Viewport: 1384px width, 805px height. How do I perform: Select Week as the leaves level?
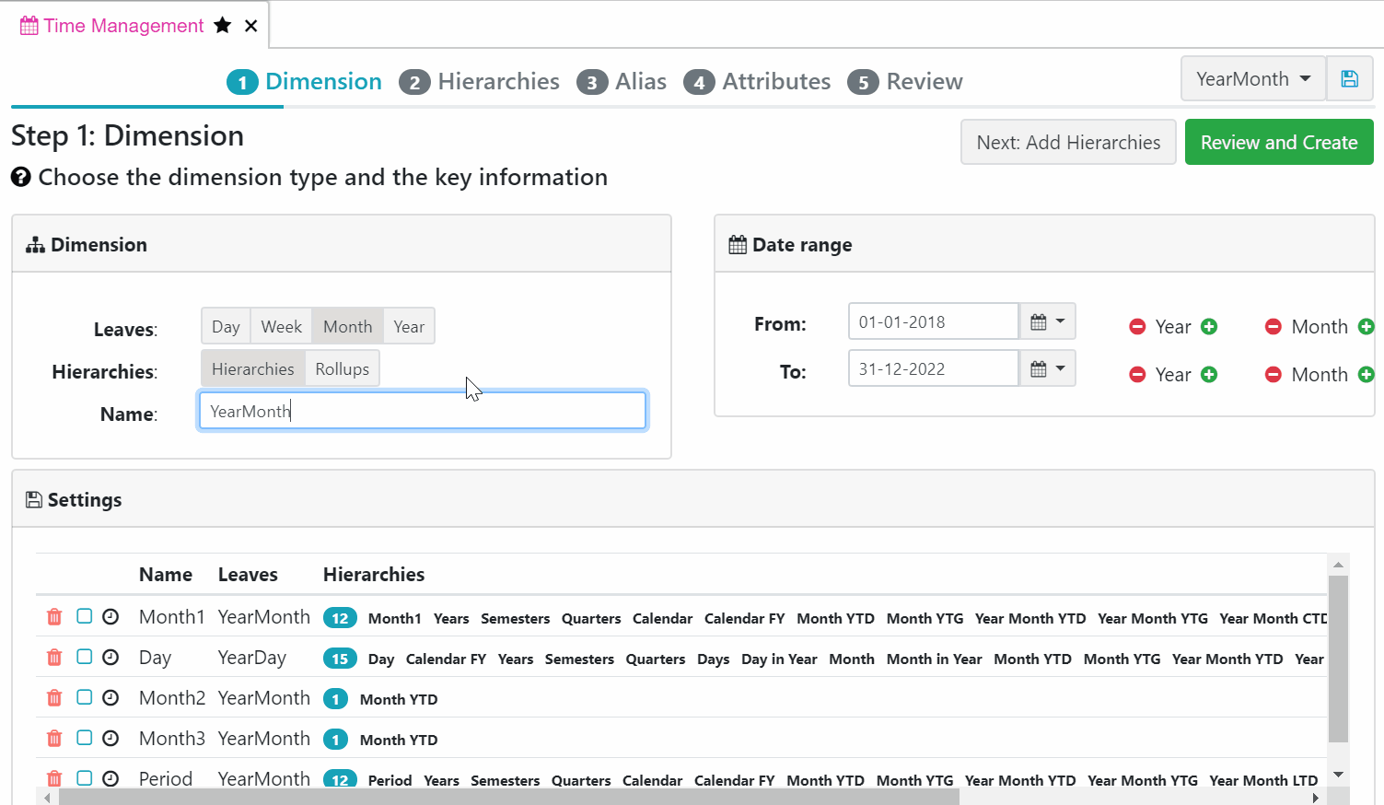tap(281, 327)
